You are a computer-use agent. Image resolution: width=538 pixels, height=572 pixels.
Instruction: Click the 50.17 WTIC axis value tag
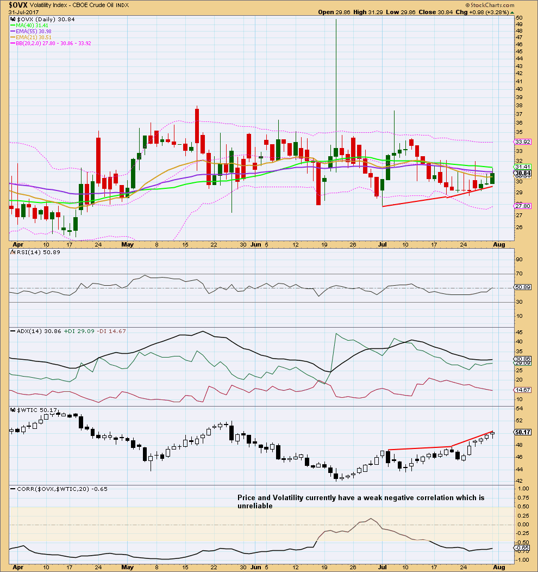523,432
